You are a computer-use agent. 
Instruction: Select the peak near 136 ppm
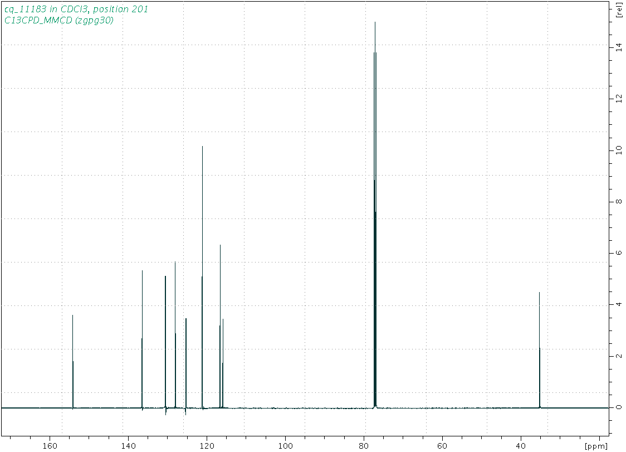point(142,340)
